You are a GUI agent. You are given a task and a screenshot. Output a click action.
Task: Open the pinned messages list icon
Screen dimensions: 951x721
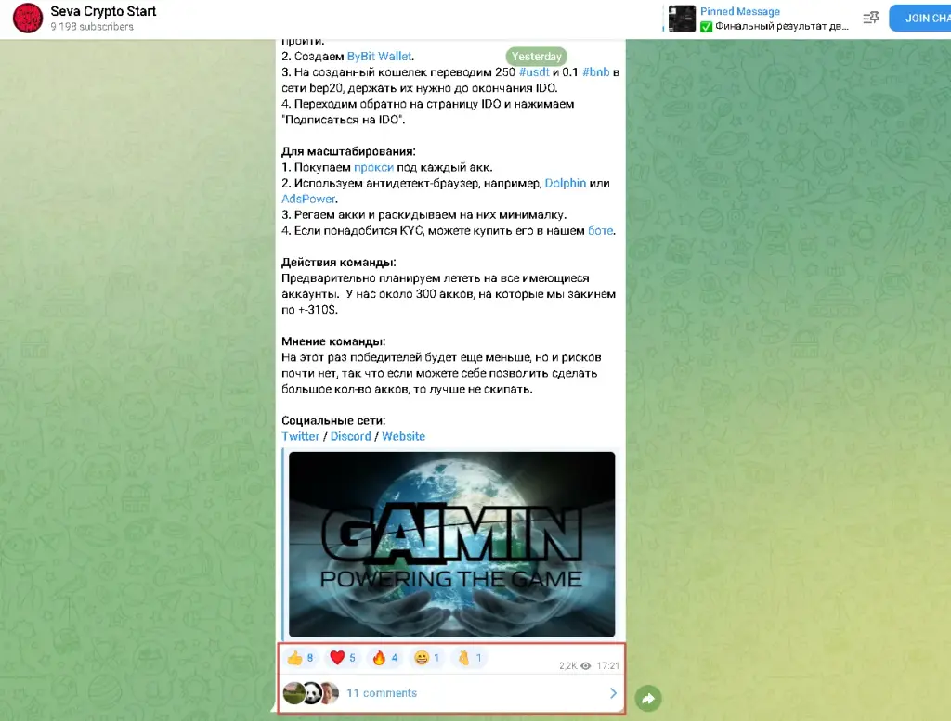(871, 19)
